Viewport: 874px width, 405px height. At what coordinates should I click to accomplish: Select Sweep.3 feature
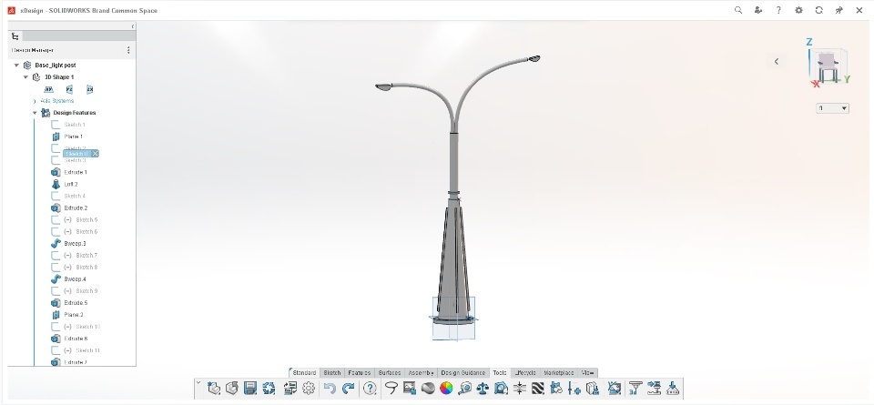pos(75,243)
